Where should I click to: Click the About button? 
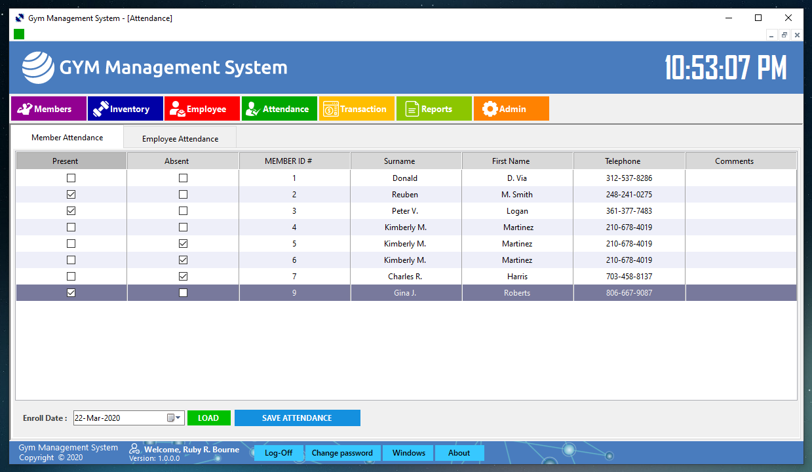(x=459, y=453)
